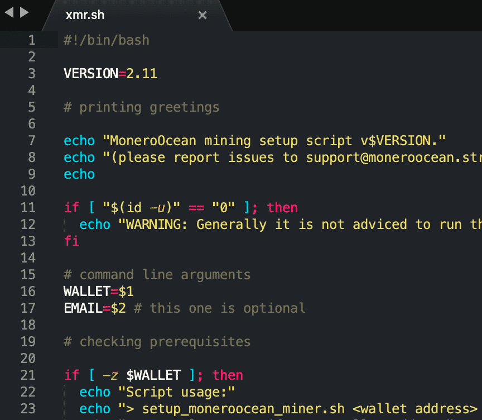Click the "$(id -u)" expression
Image resolution: width=482 pixels, height=420 pixels.
[142, 208]
